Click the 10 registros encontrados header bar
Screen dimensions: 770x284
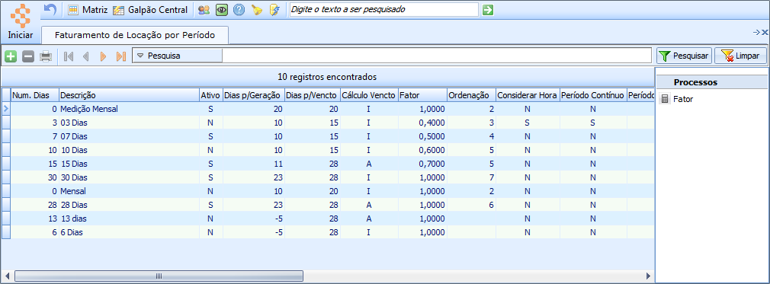328,77
